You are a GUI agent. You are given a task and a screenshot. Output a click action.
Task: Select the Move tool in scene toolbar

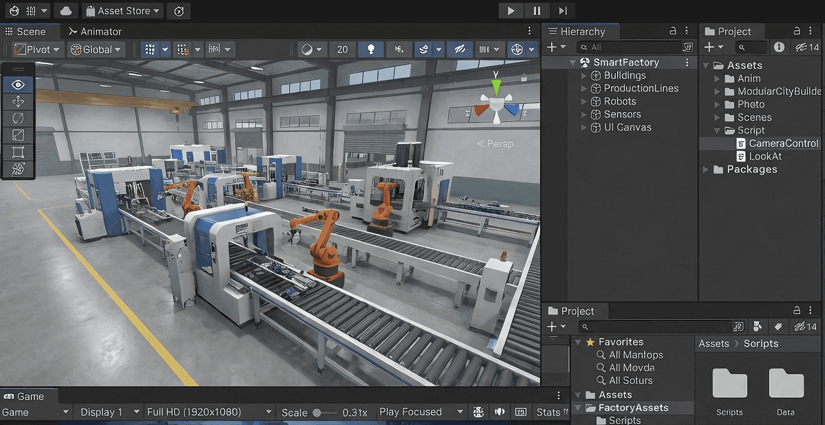(18, 102)
